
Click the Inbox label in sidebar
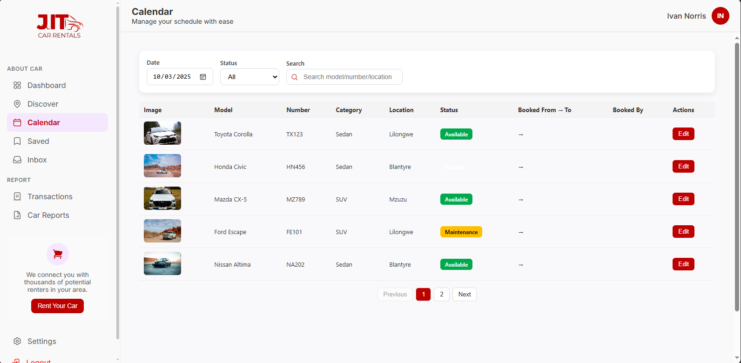[37, 160]
